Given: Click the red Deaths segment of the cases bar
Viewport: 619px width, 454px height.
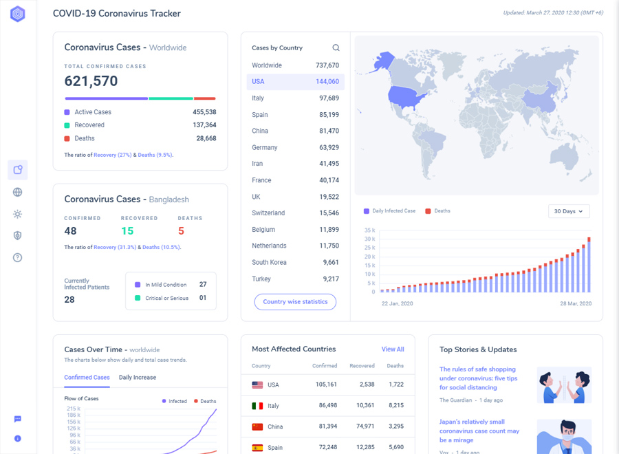Looking at the screenshot, I should [205, 98].
